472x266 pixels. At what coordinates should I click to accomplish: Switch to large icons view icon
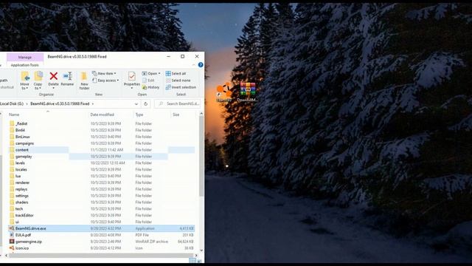click(199, 261)
